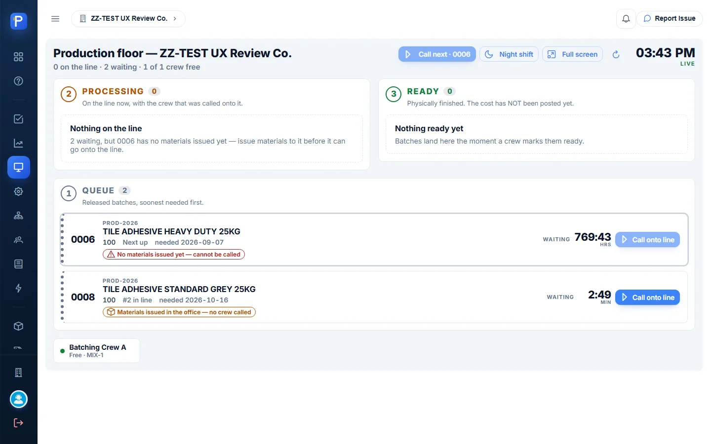Switch to Full screen view
Viewport: 711px width, 444px height.
[x=572, y=54]
